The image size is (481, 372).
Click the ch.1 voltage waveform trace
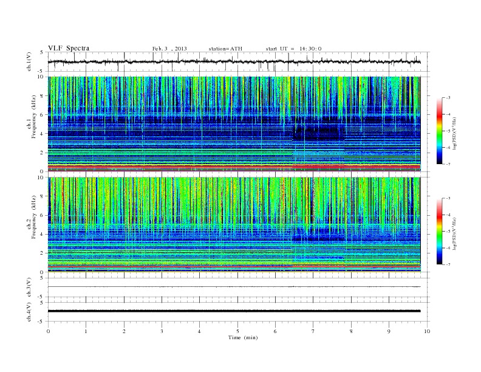pos(234,61)
